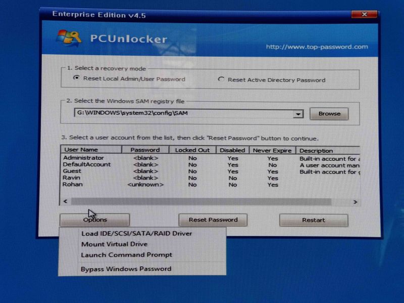
Task: Click the Disabled column header
Action: click(x=232, y=150)
